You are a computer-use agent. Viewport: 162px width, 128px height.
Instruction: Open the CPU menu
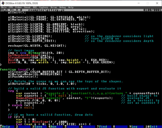click(x=11, y=7)
